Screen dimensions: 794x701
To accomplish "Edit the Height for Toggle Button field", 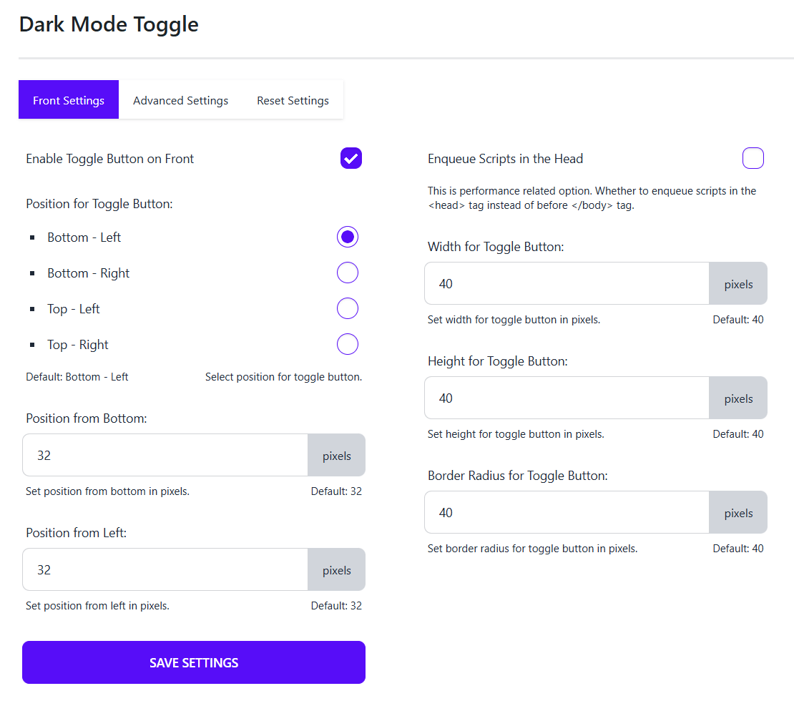I will [x=567, y=398].
